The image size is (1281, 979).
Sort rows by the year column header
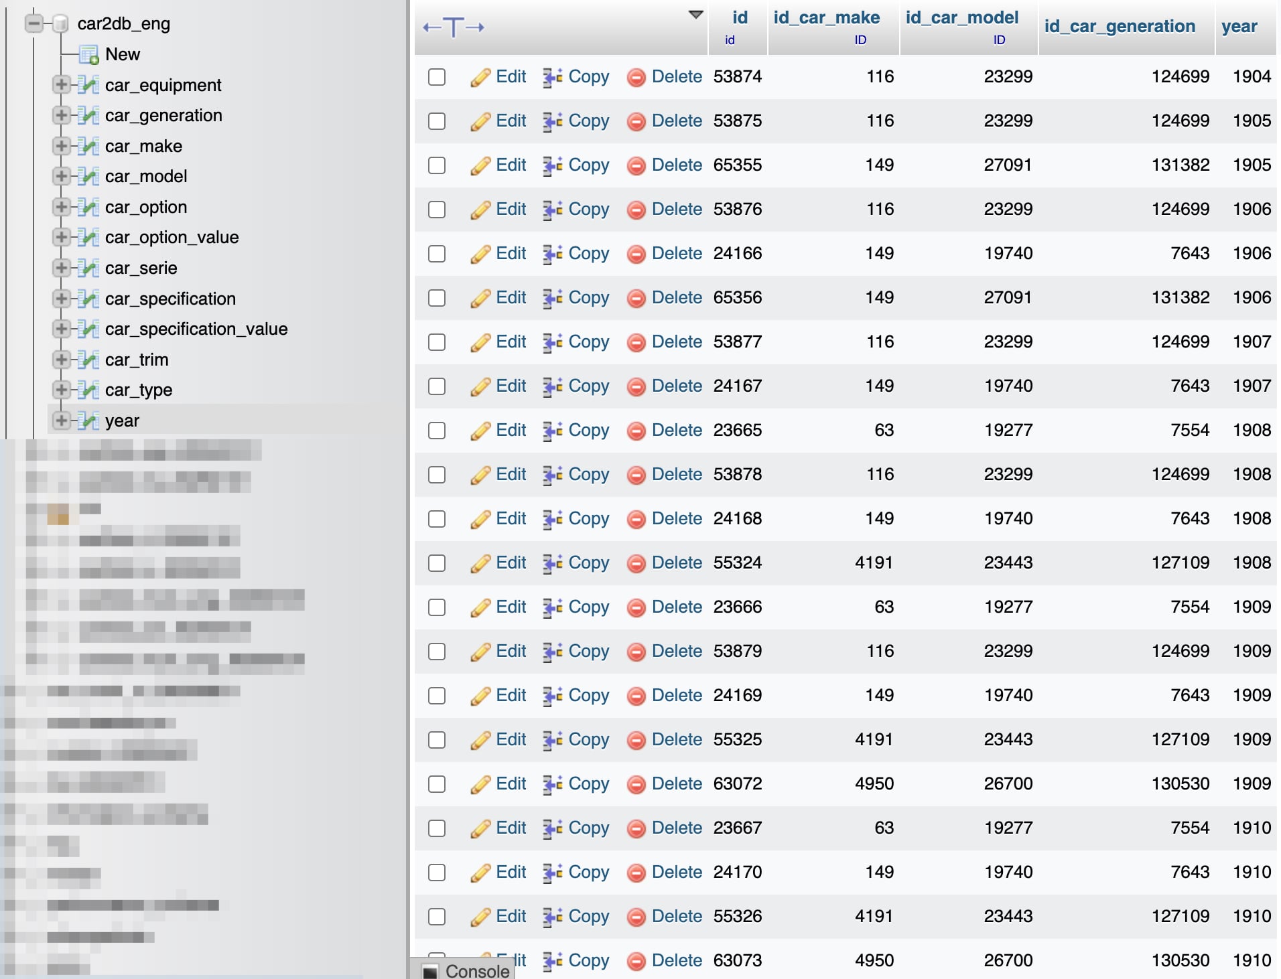point(1239,26)
